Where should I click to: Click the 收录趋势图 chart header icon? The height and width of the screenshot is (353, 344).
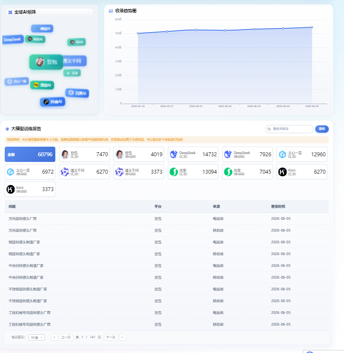tap(111, 11)
